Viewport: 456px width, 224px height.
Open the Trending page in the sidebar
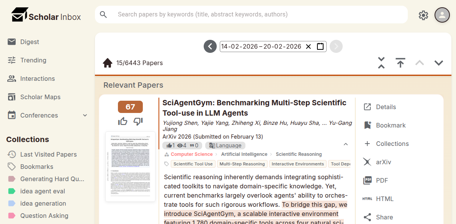coord(33,60)
